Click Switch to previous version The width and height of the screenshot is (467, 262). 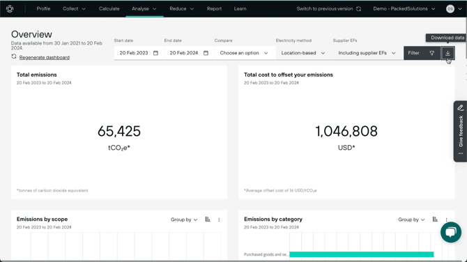(325, 8)
